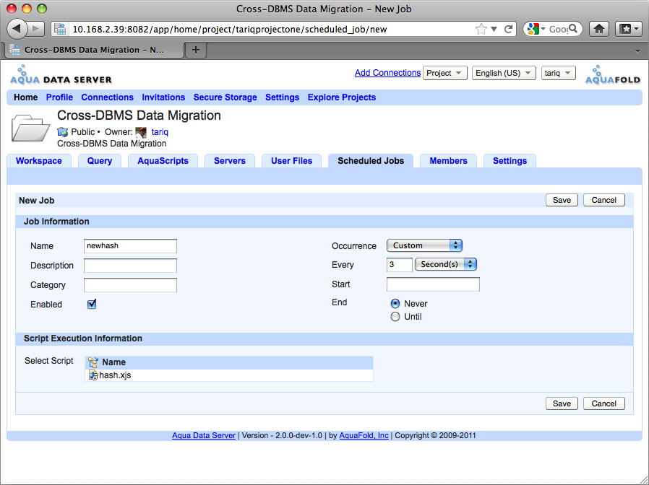The image size is (649, 485).
Task: Click the Every interval number field
Action: [x=400, y=265]
